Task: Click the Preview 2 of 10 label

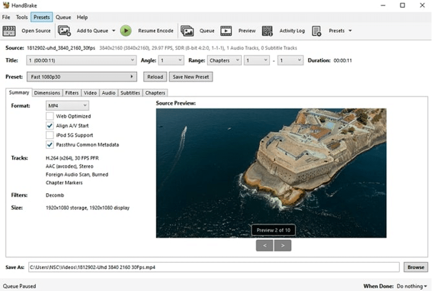Action: click(x=273, y=230)
